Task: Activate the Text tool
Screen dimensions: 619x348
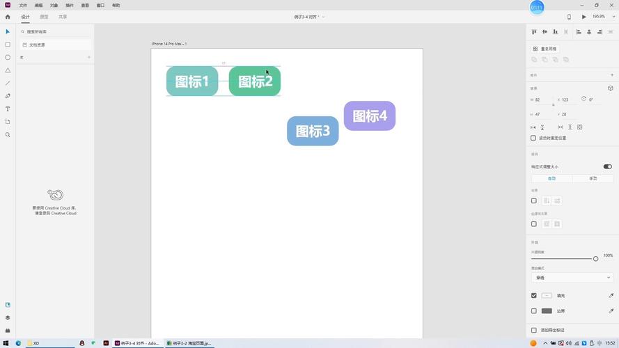Action: click(x=8, y=109)
